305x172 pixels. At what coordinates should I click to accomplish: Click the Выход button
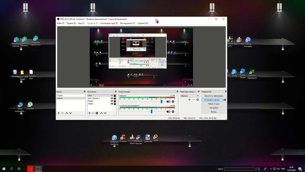[x=214, y=112]
